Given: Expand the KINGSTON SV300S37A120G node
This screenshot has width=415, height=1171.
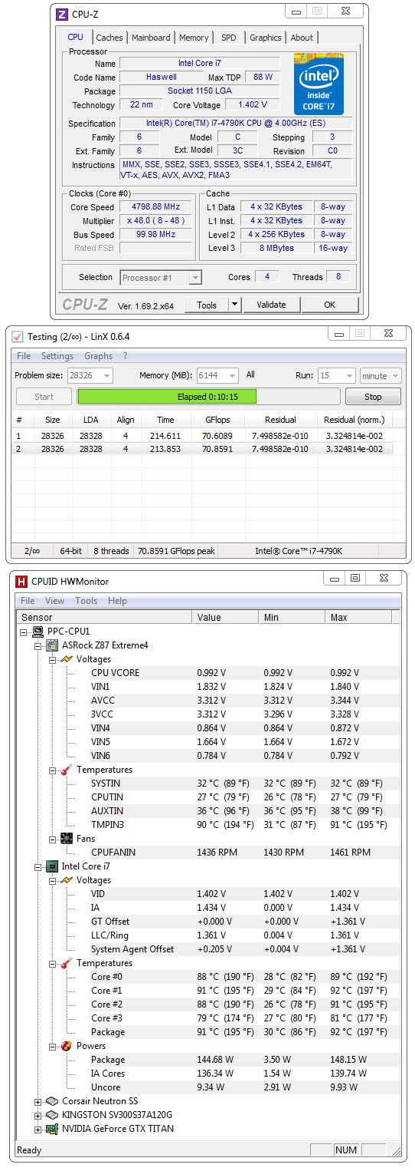Looking at the screenshot, I should click(x=38, y=1115).
